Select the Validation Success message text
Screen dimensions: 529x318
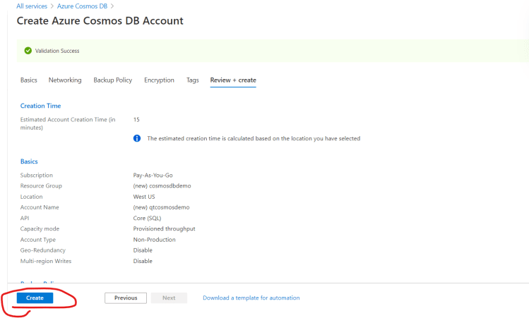tap(57, 51)
